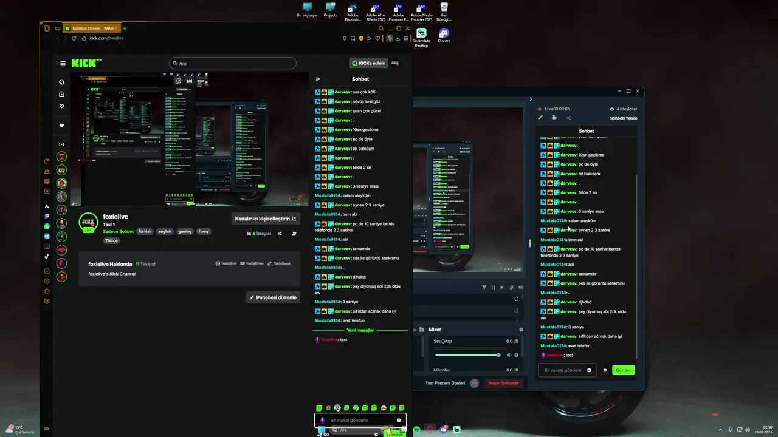Open the Discord desktop shortcut
Image resolution: width=778 pixels, height=437 pixels.
click(x=444, y=35)
